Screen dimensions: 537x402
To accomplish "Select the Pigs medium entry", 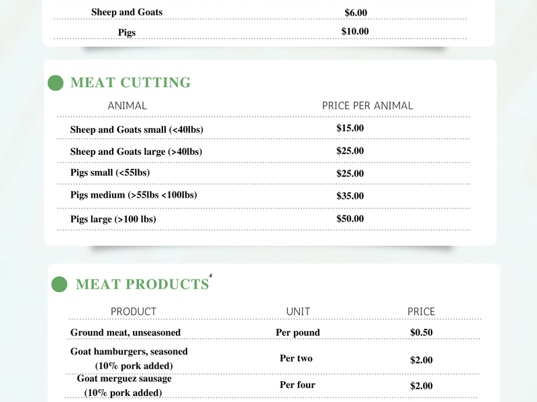I will point(134,195).
